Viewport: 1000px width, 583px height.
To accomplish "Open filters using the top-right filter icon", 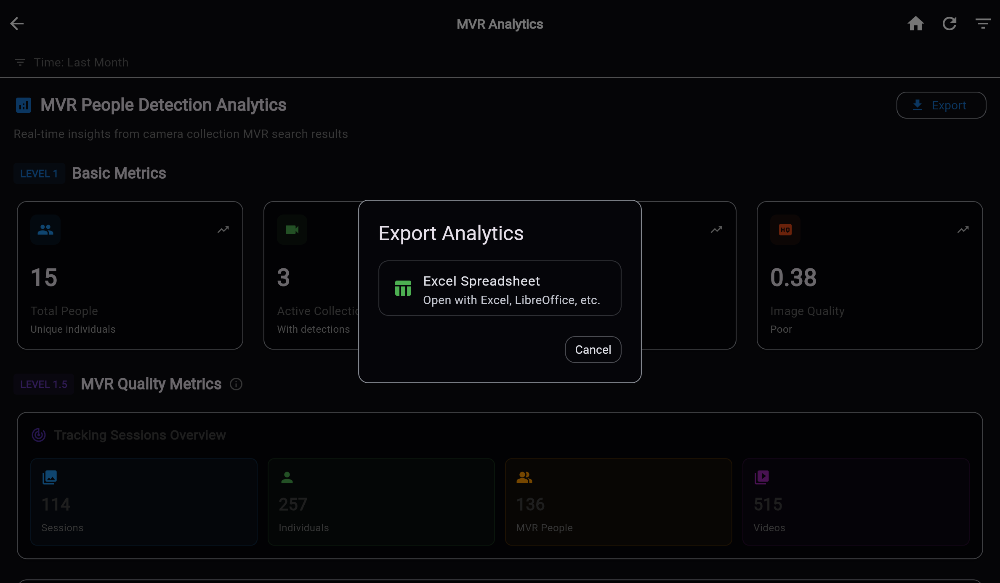I will (983, 24).
